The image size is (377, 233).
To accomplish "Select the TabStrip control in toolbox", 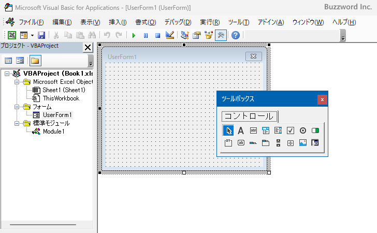I will 253,143.
